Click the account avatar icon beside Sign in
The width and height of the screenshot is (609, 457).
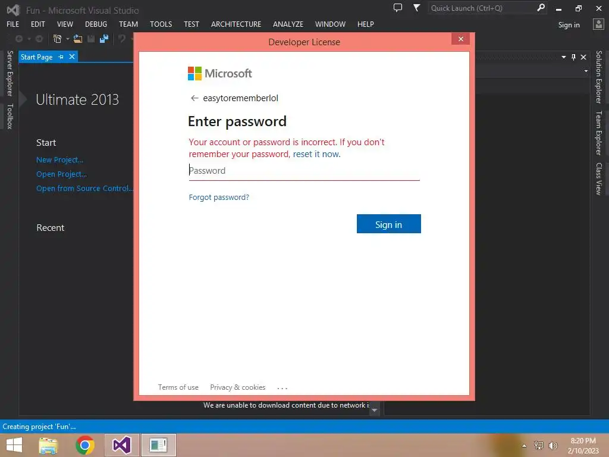click(598, 24)
